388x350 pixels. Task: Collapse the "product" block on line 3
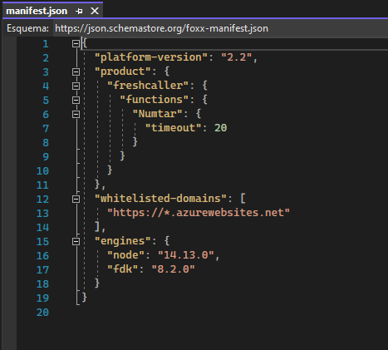[76, 71]
